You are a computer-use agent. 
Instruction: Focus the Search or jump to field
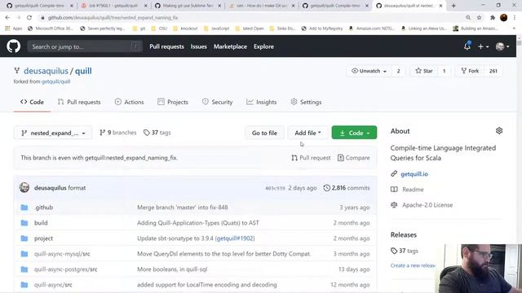click(x=85, y=47)
